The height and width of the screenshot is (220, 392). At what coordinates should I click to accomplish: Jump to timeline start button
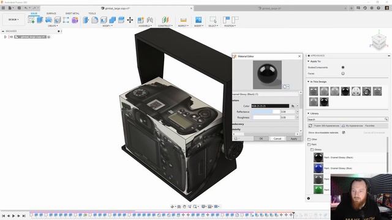tap(4, 216)
